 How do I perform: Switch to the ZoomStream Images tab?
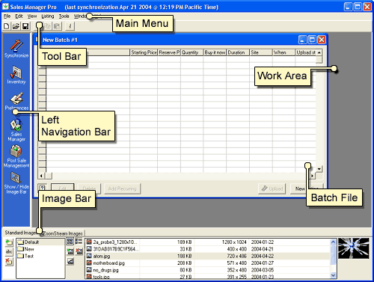click(x=62, y=233)
